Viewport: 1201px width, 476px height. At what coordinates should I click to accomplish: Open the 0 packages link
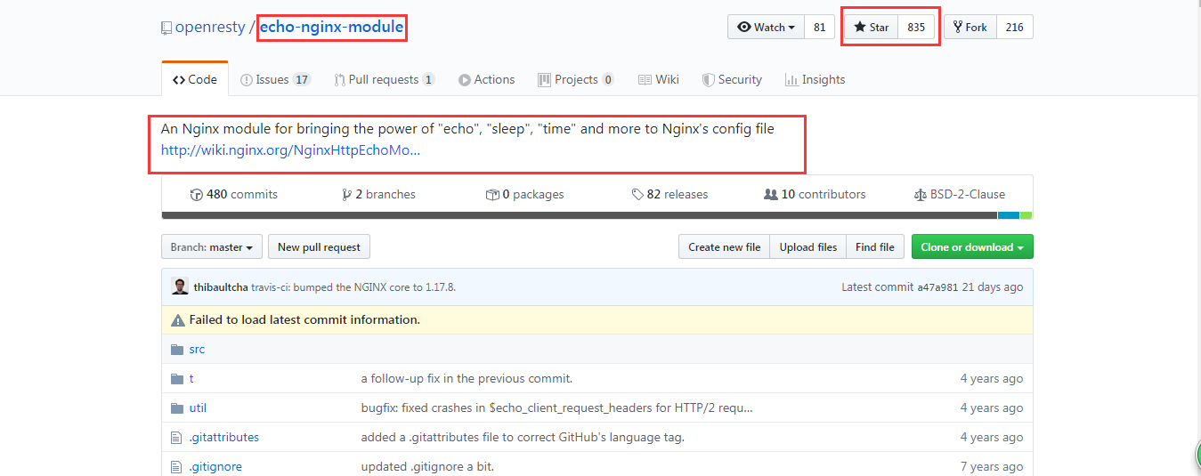pos(524,194)
